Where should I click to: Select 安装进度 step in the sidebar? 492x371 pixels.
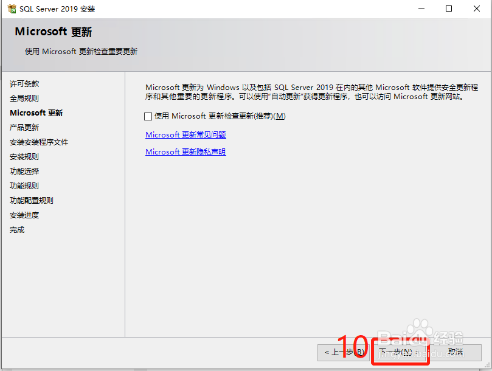24,215
